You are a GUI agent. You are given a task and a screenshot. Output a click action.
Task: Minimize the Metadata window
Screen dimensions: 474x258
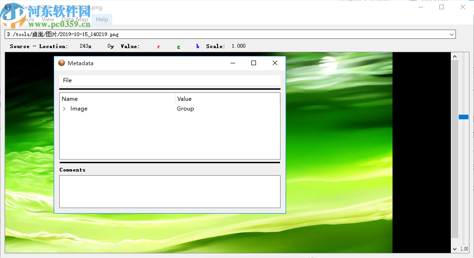233,63
